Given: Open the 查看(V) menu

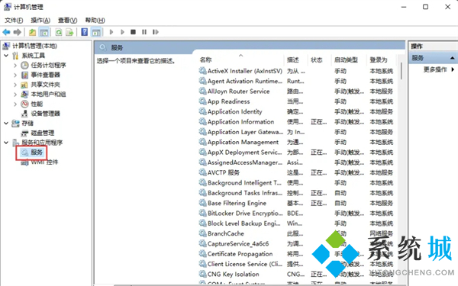Looking at the screenshot, I should click(68, 20).
